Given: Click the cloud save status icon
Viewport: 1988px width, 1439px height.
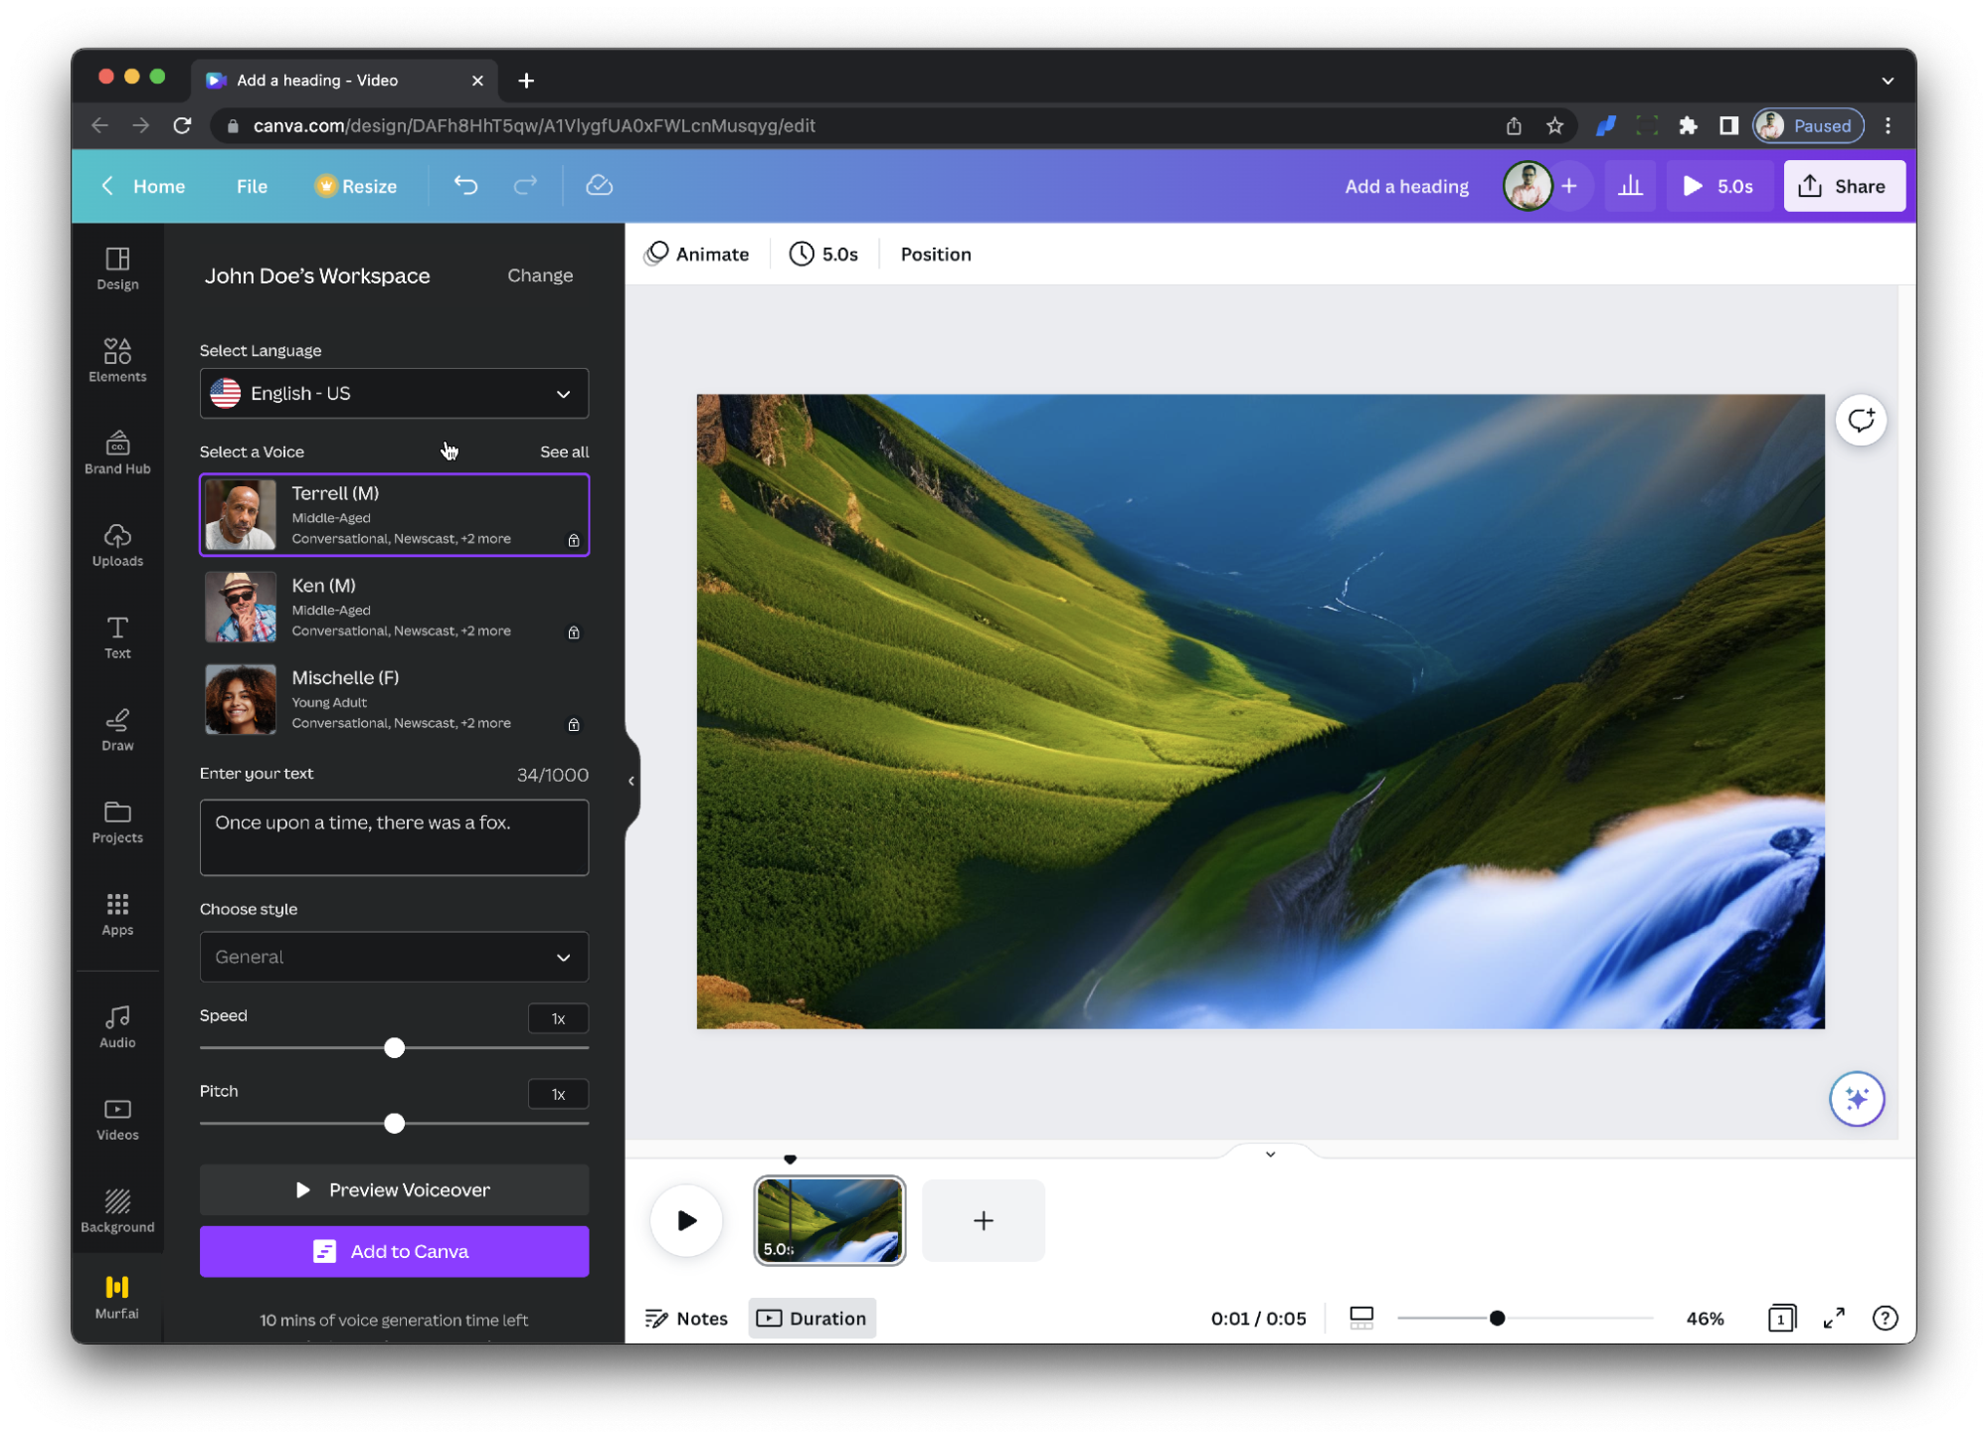Looking at the screenshot, I should [599, 186].
